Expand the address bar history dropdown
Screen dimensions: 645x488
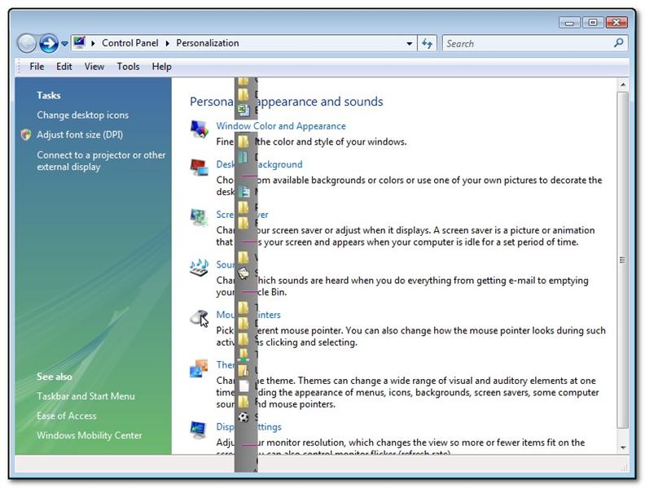click(x=411, y=44)
